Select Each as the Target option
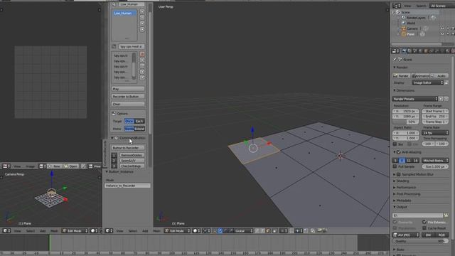This screenshot has height=256, width=455. [139, 121]
